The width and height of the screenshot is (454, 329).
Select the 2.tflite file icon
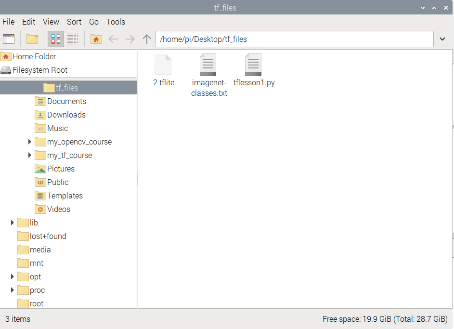click(163, 65)
